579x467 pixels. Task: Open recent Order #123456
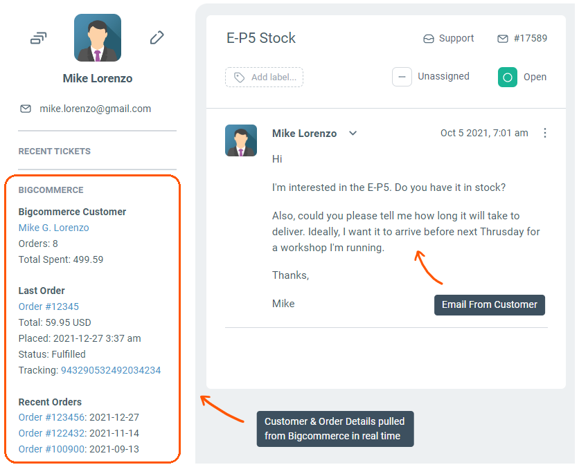click(51, 417)
